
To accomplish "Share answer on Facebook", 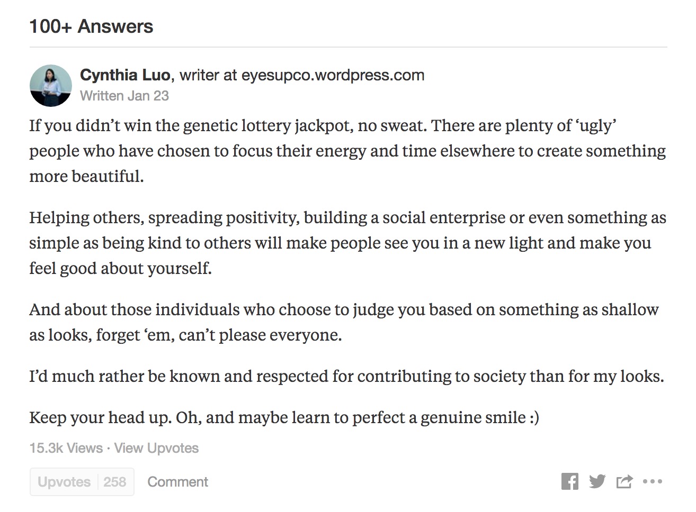I will point(570,482).
